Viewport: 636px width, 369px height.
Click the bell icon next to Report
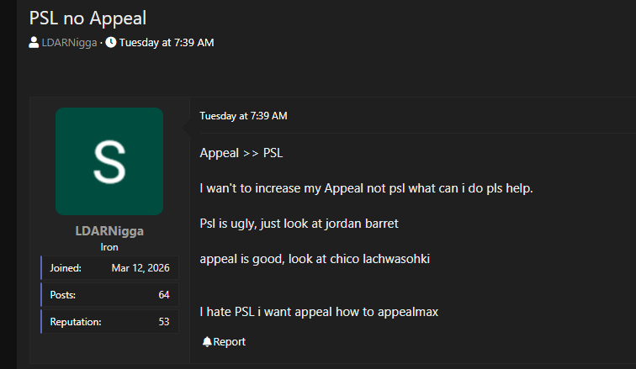206,342
